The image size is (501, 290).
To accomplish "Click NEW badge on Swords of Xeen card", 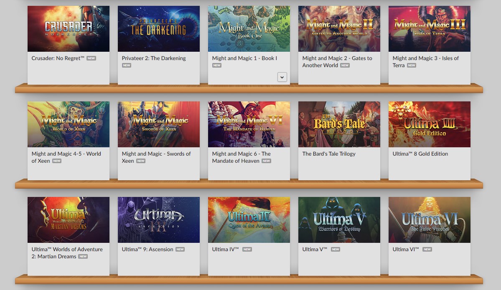I will pyautogui.click(x=141, y=161).
